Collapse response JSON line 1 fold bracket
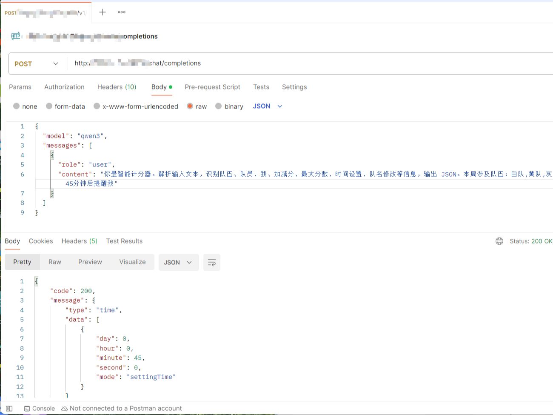This screenshot has width=553, height=415. click(37, 281)
